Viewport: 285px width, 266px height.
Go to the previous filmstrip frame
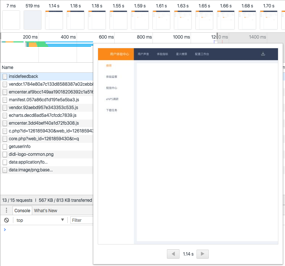tap(173, 254)
